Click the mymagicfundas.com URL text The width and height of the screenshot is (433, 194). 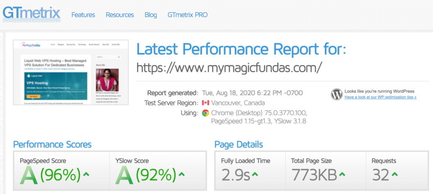(x=229, y=67)
